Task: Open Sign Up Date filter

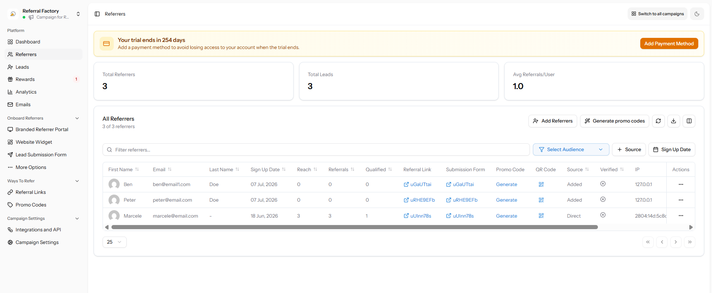Action: (672, 150)
